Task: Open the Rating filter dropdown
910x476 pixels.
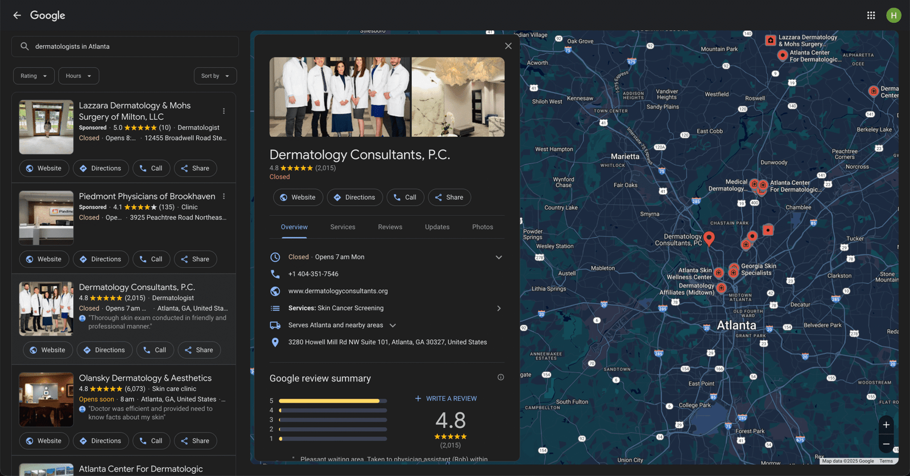Action: pos(34,76)
